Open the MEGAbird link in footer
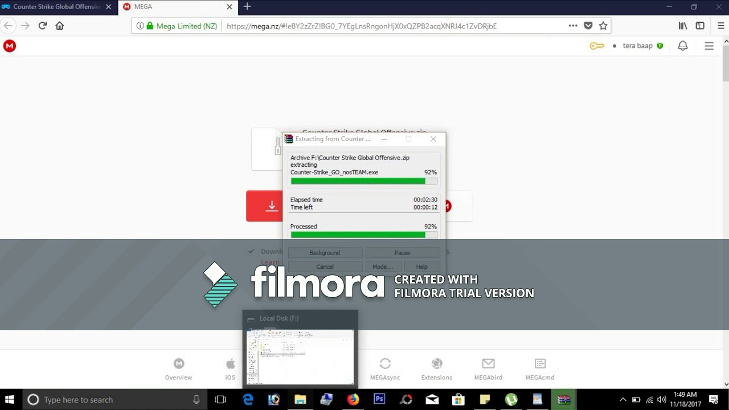The width and height of the screenshot is (729, 410). pyautogui.click(x=488, y=369)
